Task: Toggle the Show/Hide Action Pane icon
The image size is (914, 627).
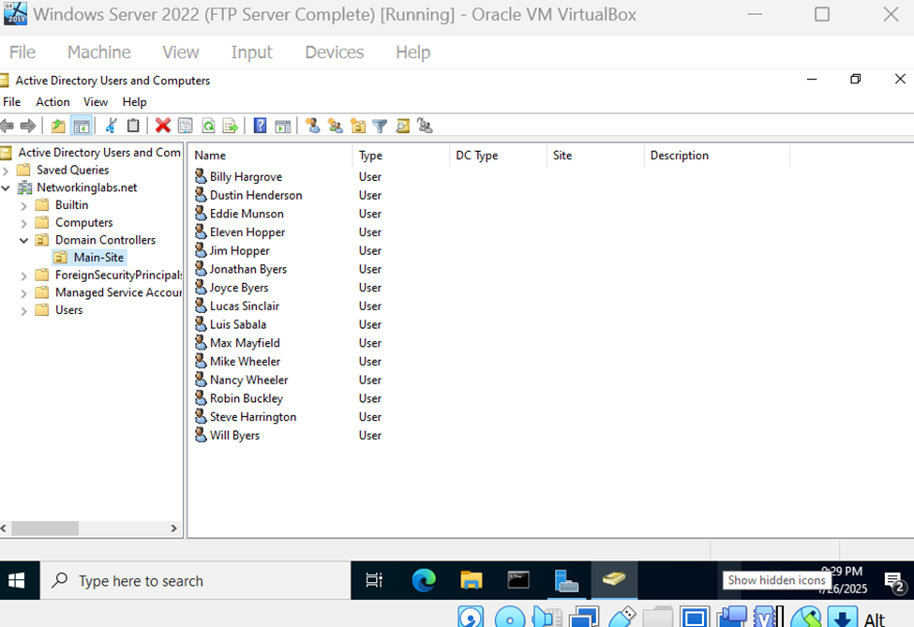Action: click(x=283, y=126)
